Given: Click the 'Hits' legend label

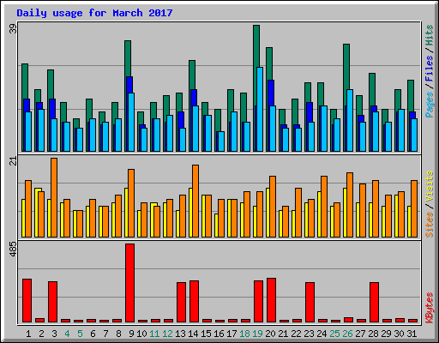Looking at the screenshot, I should [x=429, y=35].
